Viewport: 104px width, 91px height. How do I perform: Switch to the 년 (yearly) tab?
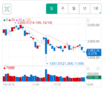point(85,9)
